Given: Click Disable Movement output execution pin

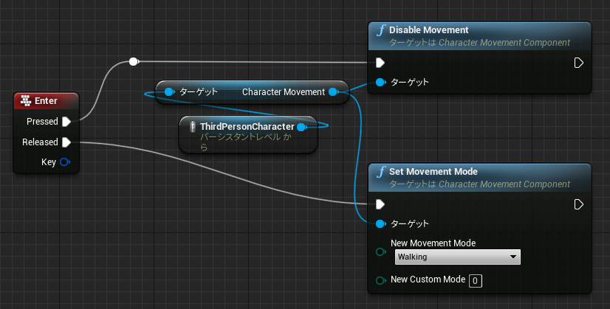Looking at the screenshot, I should (579, 63).
